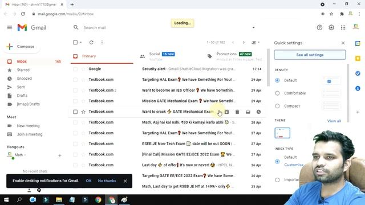Select the current theme thumbnail
365x205 pixels.
tap(282, 133)
